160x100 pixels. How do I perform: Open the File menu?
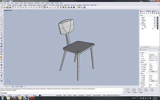2,3
